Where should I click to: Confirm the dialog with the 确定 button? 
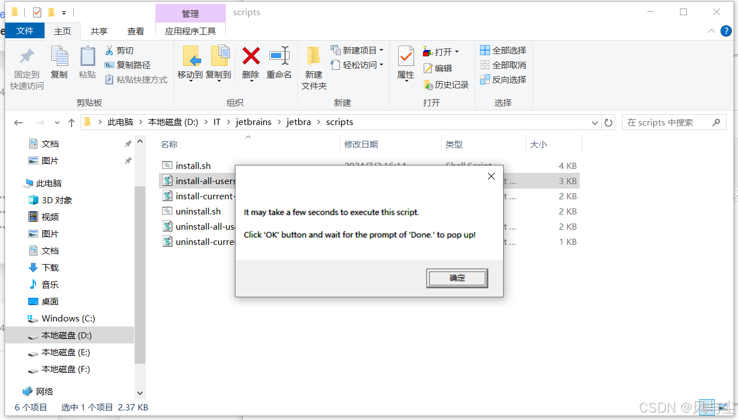pyautogui.click(x=457, y=278)
